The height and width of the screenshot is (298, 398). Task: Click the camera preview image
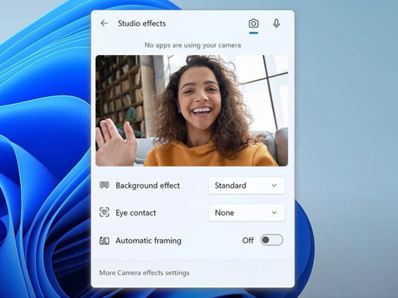(x=191, y=111)
